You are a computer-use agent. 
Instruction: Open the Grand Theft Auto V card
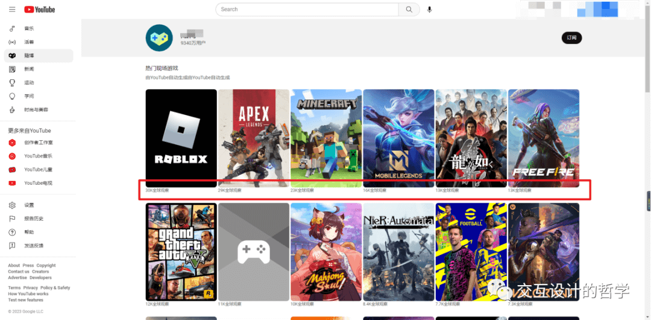click(x=181, y=251)
